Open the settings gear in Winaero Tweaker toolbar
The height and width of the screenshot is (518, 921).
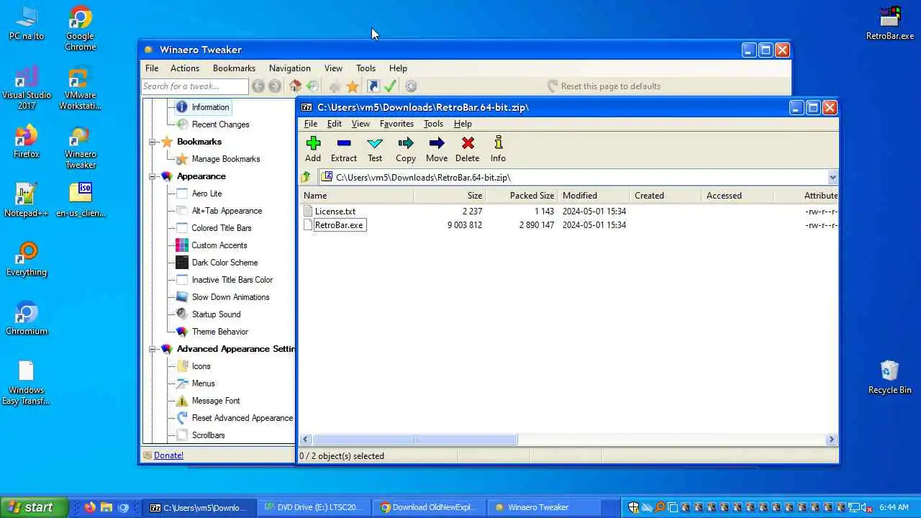point(411,86)
